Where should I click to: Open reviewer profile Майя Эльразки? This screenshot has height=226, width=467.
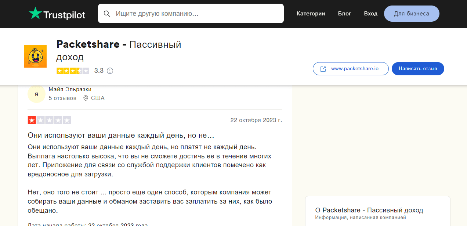[x=70, y=89]
